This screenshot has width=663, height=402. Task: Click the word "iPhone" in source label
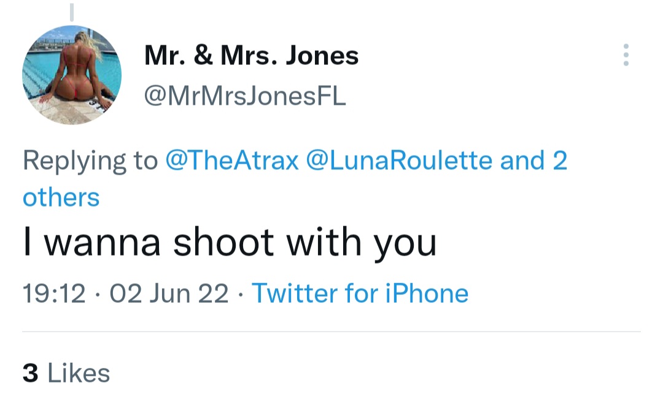click(427, 293)
